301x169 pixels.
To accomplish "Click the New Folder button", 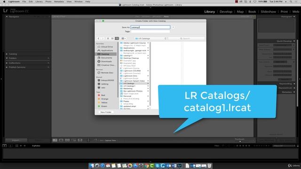I will tap(106, 112).
